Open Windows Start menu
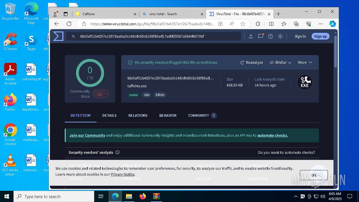Viewport: 359px width, 202px height. (7, 196)
